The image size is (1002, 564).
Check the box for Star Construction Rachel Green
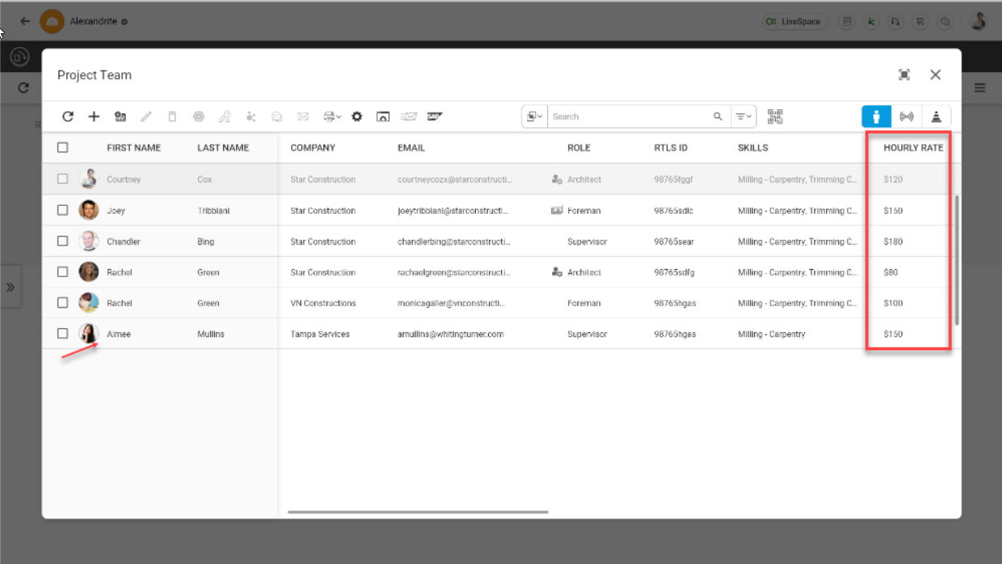(62, 271)
